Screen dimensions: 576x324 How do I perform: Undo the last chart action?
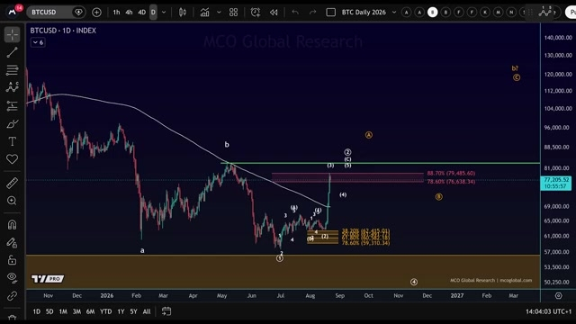point(295,13)
